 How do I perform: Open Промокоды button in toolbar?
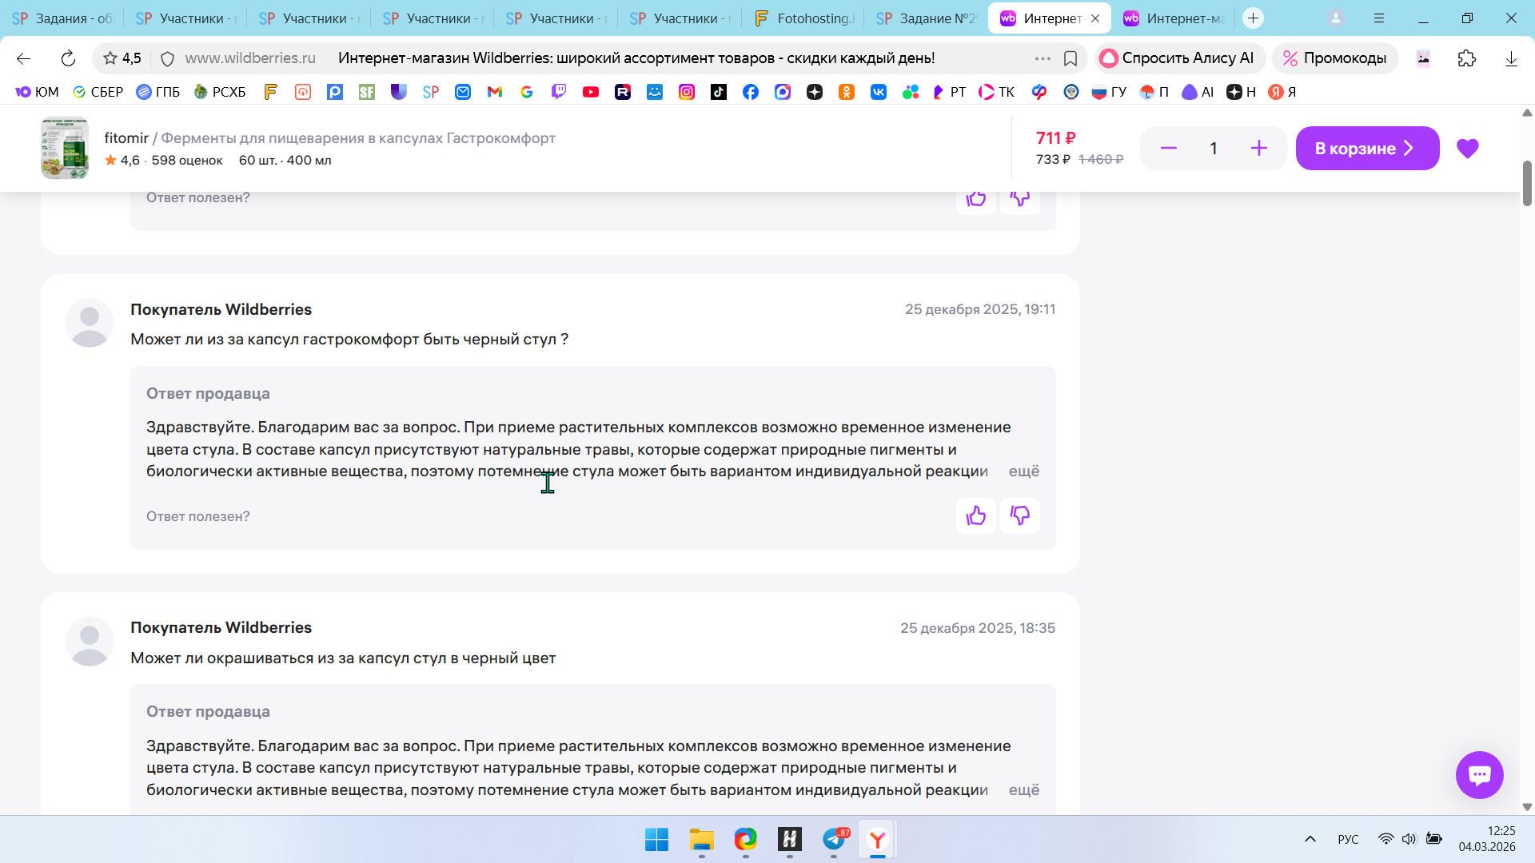(x=1334, y=58)
